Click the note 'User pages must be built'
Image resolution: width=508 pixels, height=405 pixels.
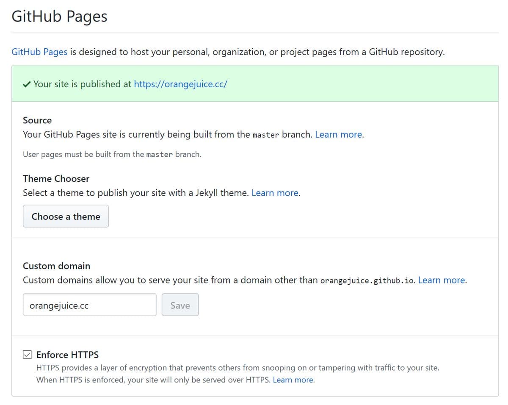click(x=112, y=155)
